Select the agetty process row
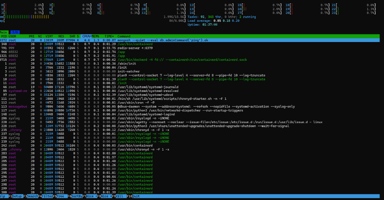This screenshot has height=200, width=384. (x=190, y=122)
